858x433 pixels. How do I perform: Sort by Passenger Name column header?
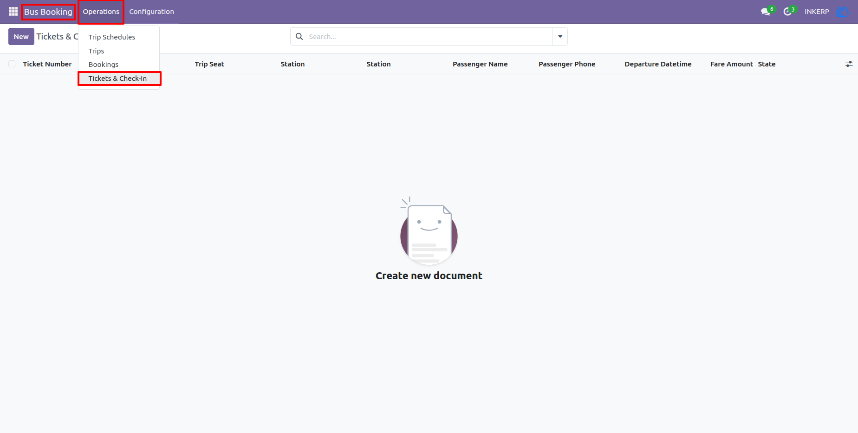point(480,64)
